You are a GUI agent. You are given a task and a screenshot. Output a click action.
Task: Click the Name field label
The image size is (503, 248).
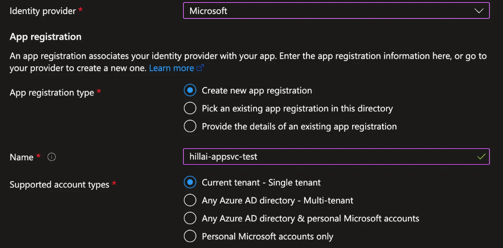(x=21, y=157)
